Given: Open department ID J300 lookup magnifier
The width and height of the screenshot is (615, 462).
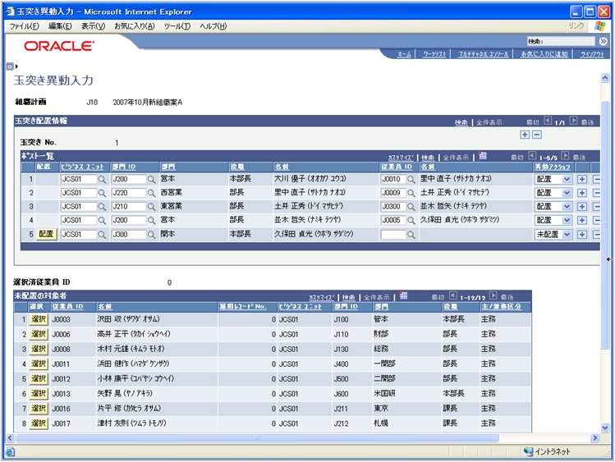Looking at the screenshot, I should pyautogui.click(x=151, y=235).
